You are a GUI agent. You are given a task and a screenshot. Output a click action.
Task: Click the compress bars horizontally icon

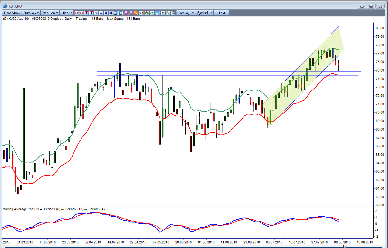[77, 13]
